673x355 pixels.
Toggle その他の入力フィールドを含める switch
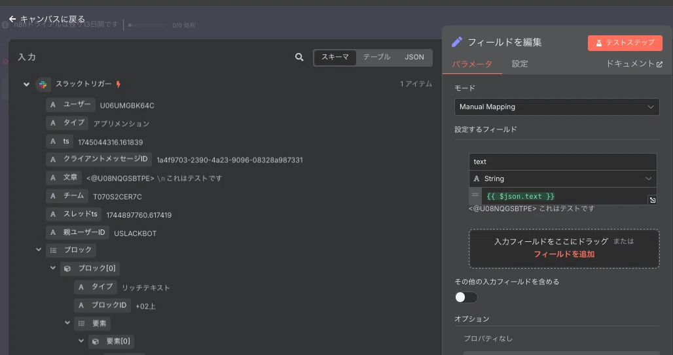click(465, 297)
